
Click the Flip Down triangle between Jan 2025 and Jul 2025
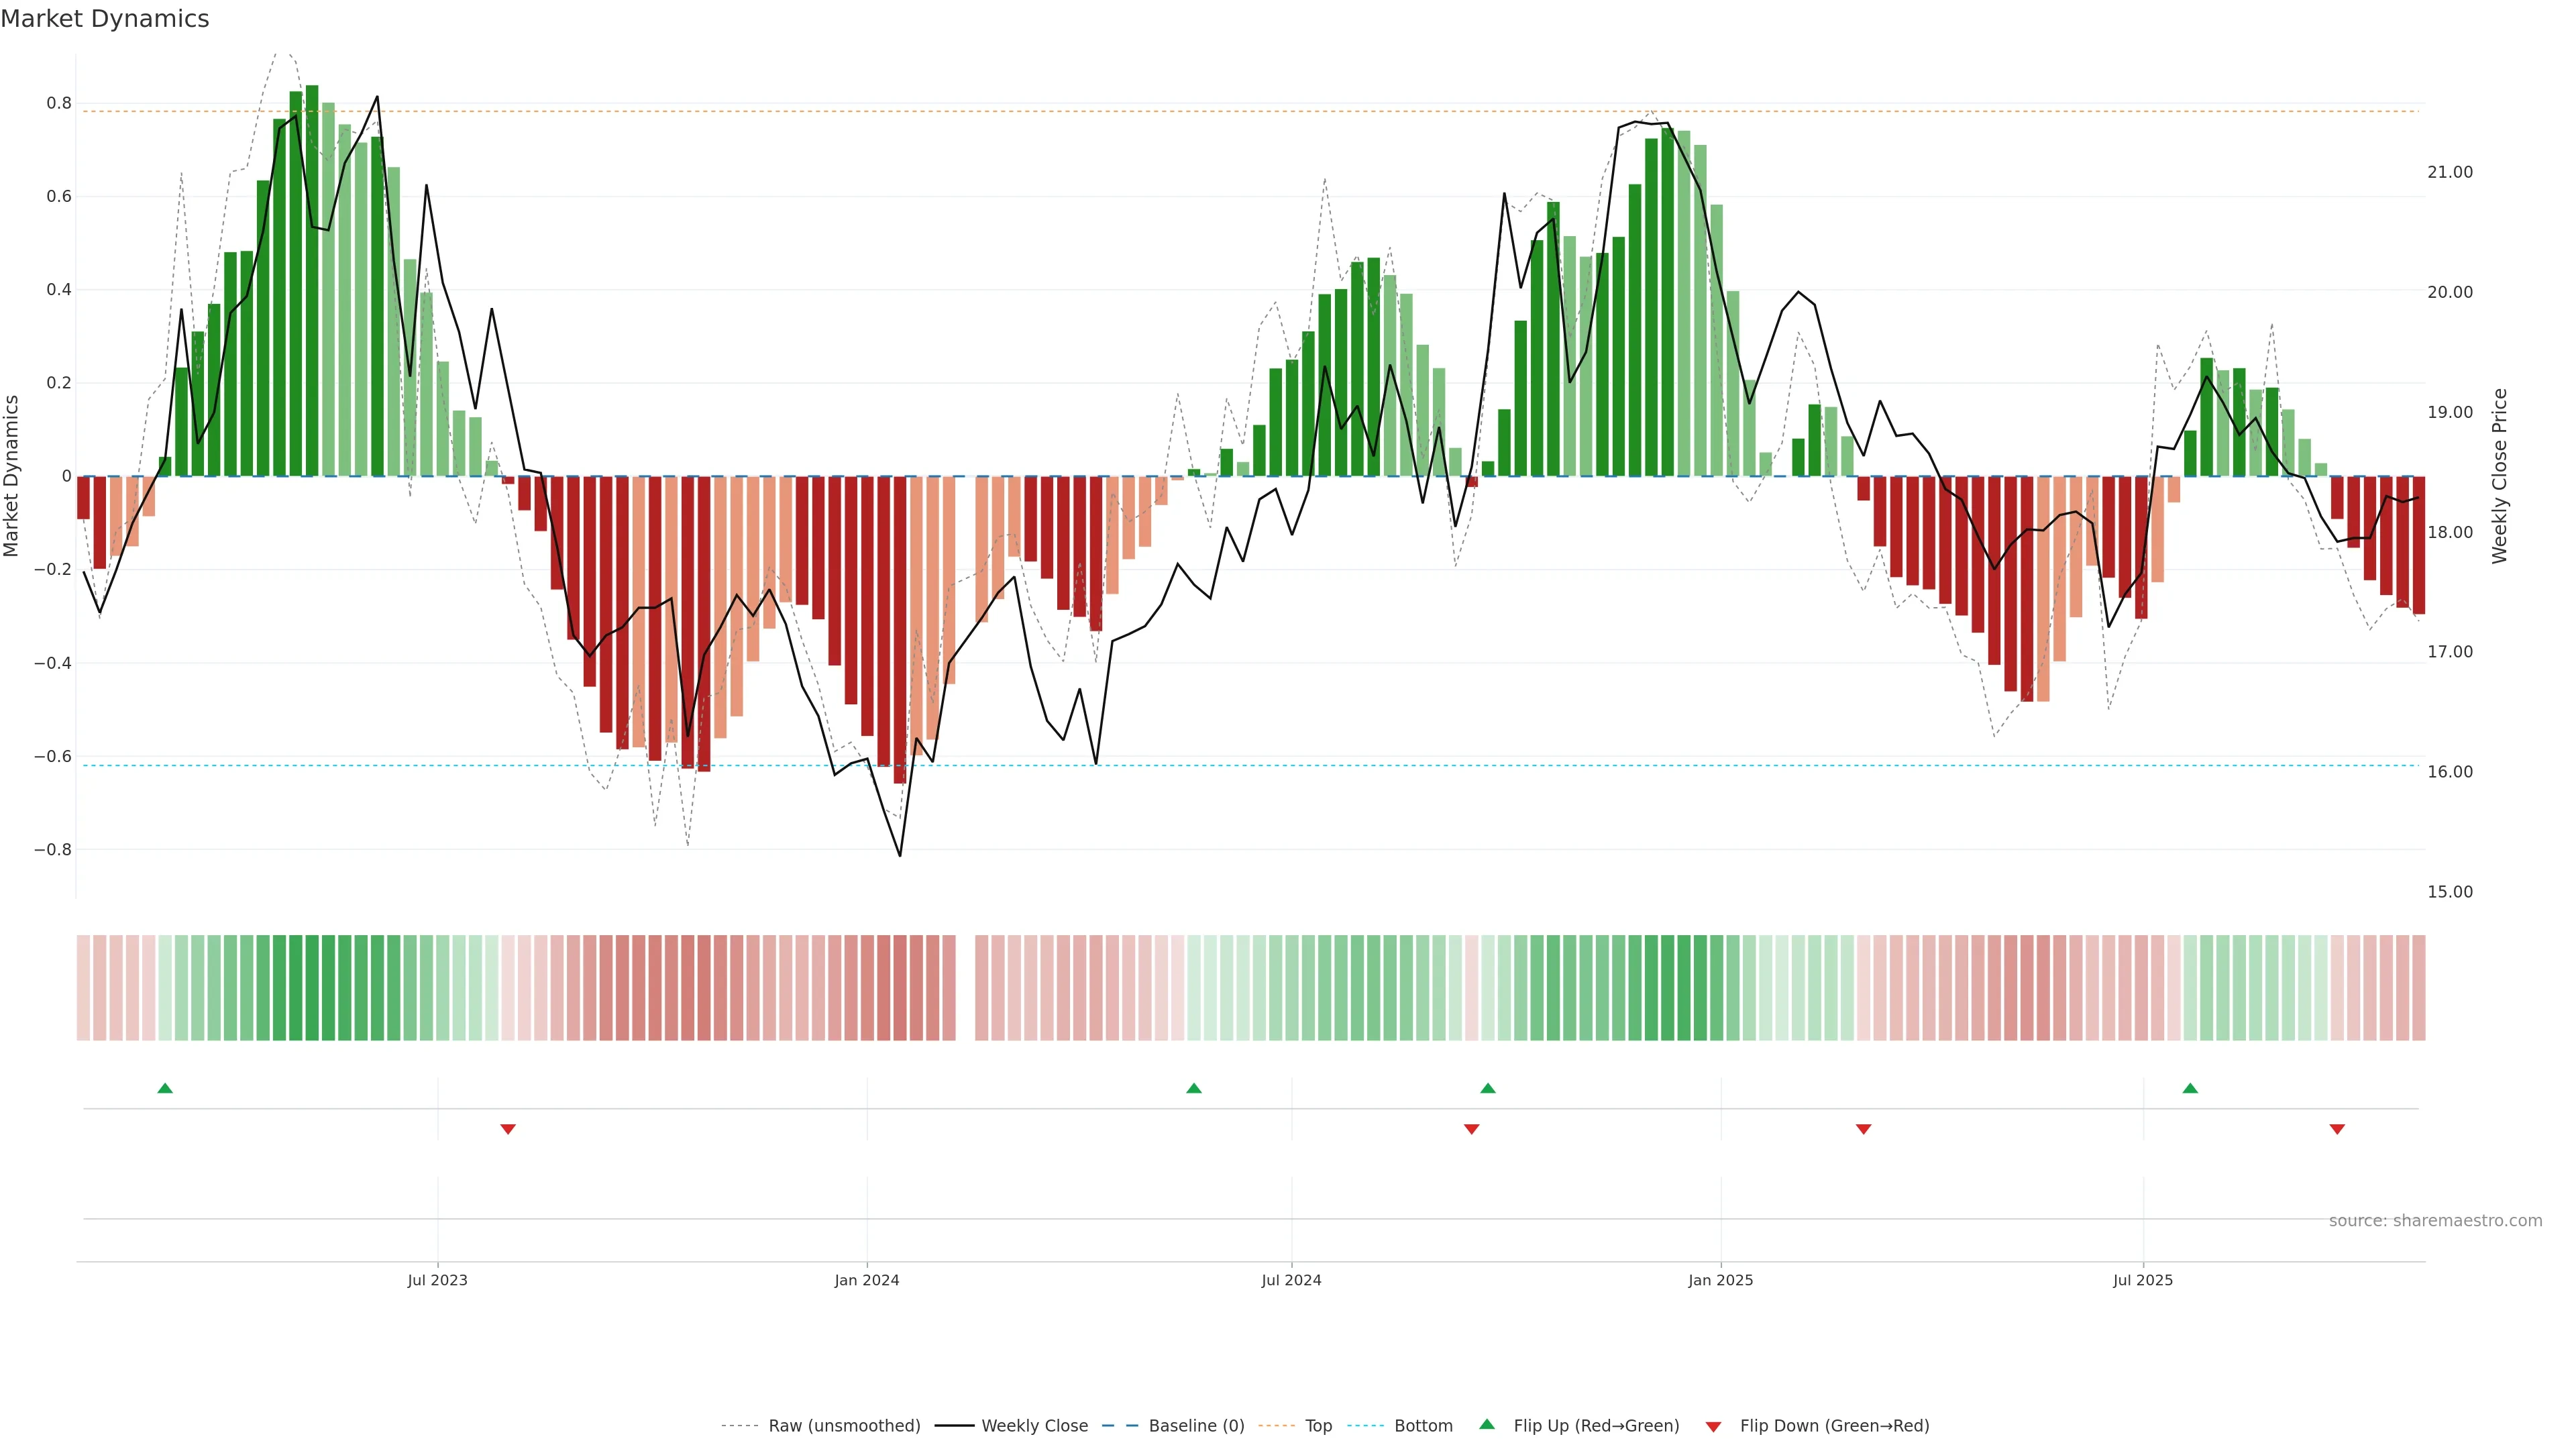[1863, 1129]
